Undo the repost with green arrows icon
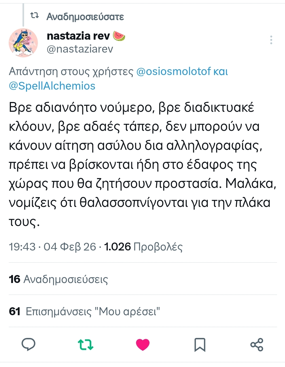Screen dimensions: 285x367 point(85,345)
